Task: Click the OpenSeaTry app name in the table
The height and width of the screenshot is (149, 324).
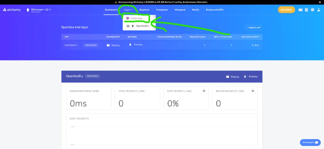Action: [71, 45]
